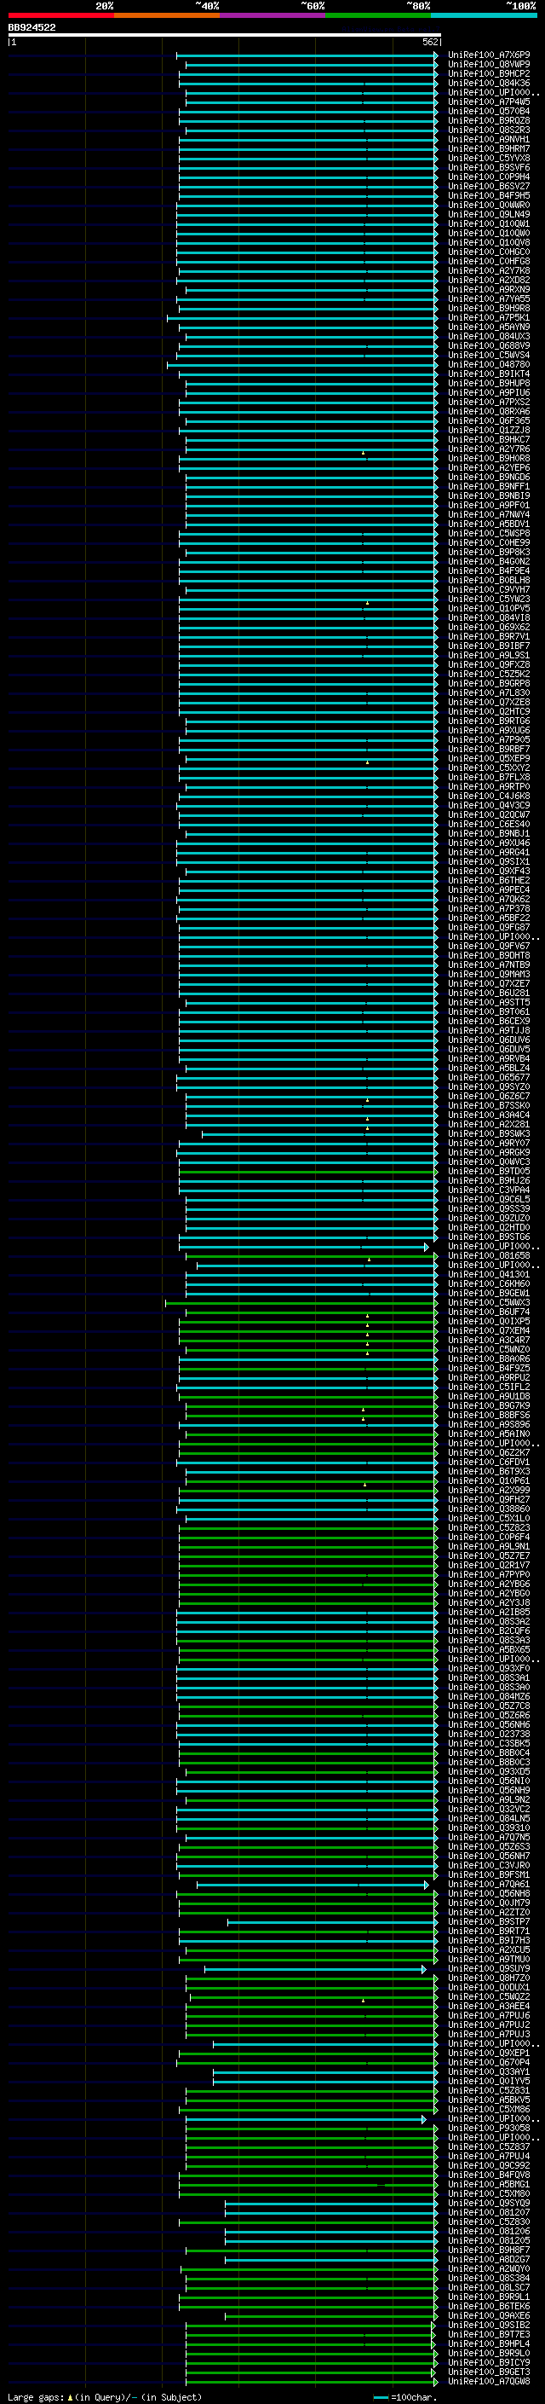This screenshot has height=2404, width=545.
Task: Pick the UniRef100_B8A0R6 label
Action: point(489,1358)
